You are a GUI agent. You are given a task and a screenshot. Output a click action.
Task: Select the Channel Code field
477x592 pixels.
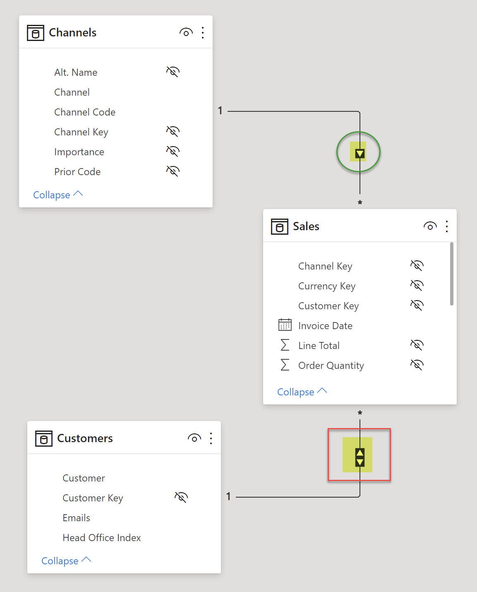tap(85, 112)
